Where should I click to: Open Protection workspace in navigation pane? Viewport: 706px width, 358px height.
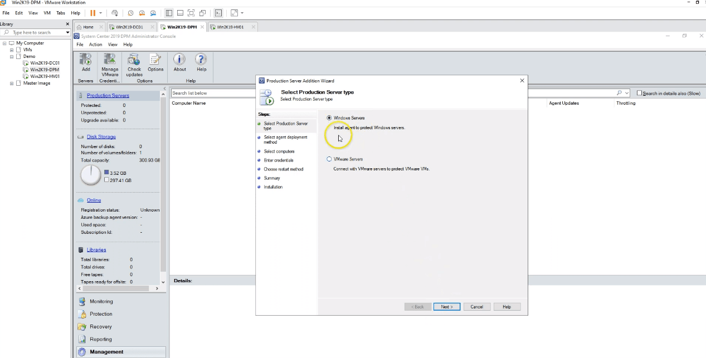pyautogui.click(x=101, y=314)
